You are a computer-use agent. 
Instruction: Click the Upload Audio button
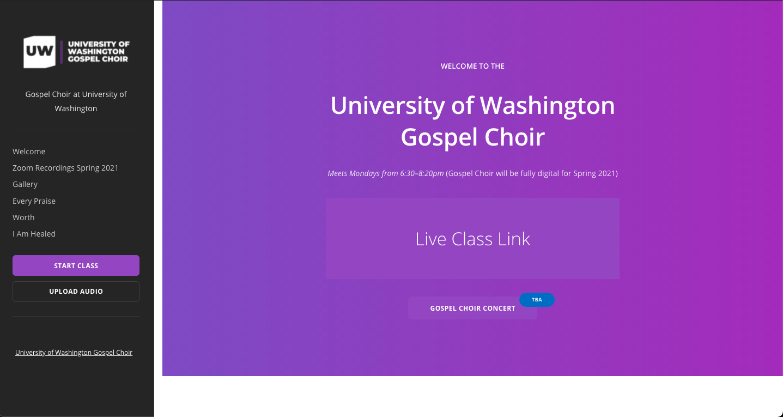[76, 292]
